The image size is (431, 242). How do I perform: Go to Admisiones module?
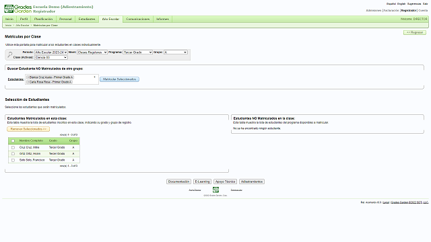(374, 11)
